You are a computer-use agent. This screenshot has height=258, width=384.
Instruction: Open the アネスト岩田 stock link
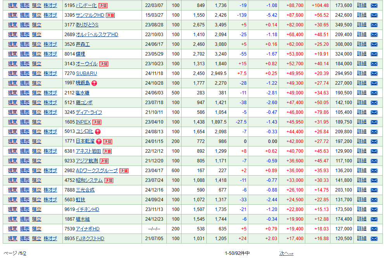[88, 151]
